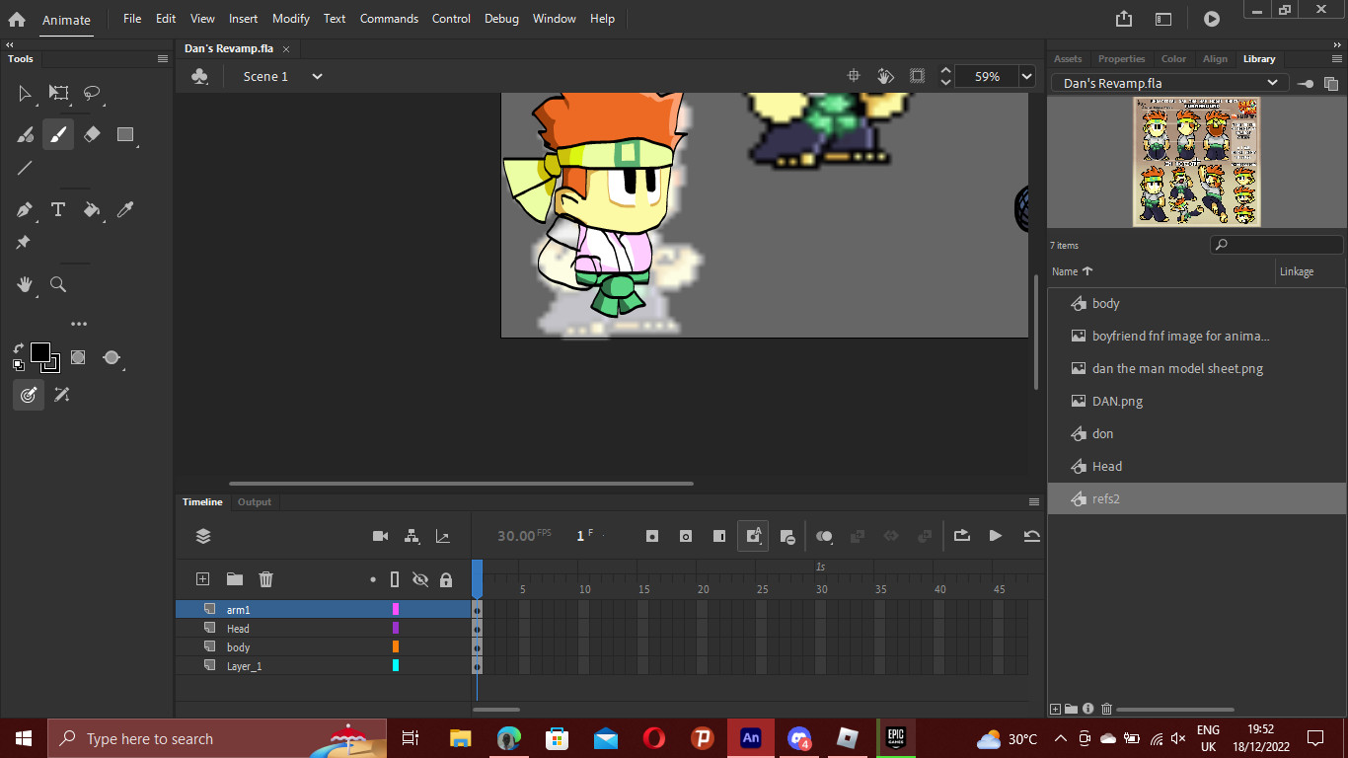Click the New Folder button in timeline

pos(234,579)
